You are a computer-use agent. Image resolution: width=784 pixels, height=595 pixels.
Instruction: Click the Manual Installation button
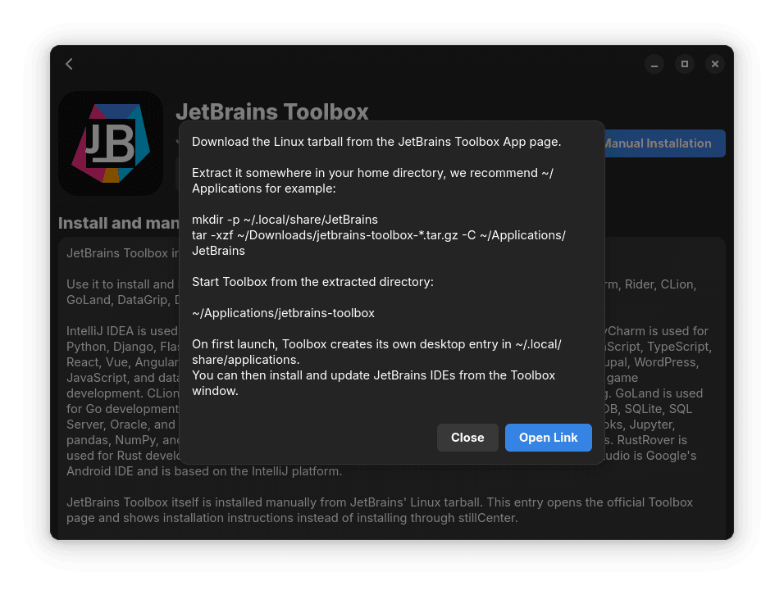665,143
